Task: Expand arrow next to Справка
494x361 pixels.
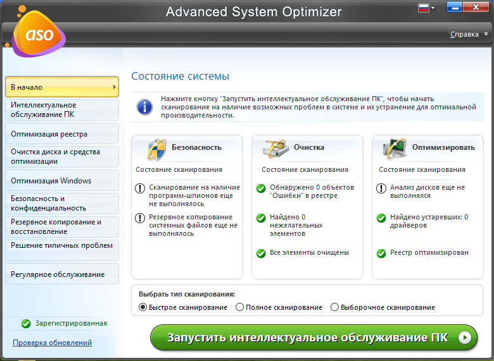Action: point(486,34)
